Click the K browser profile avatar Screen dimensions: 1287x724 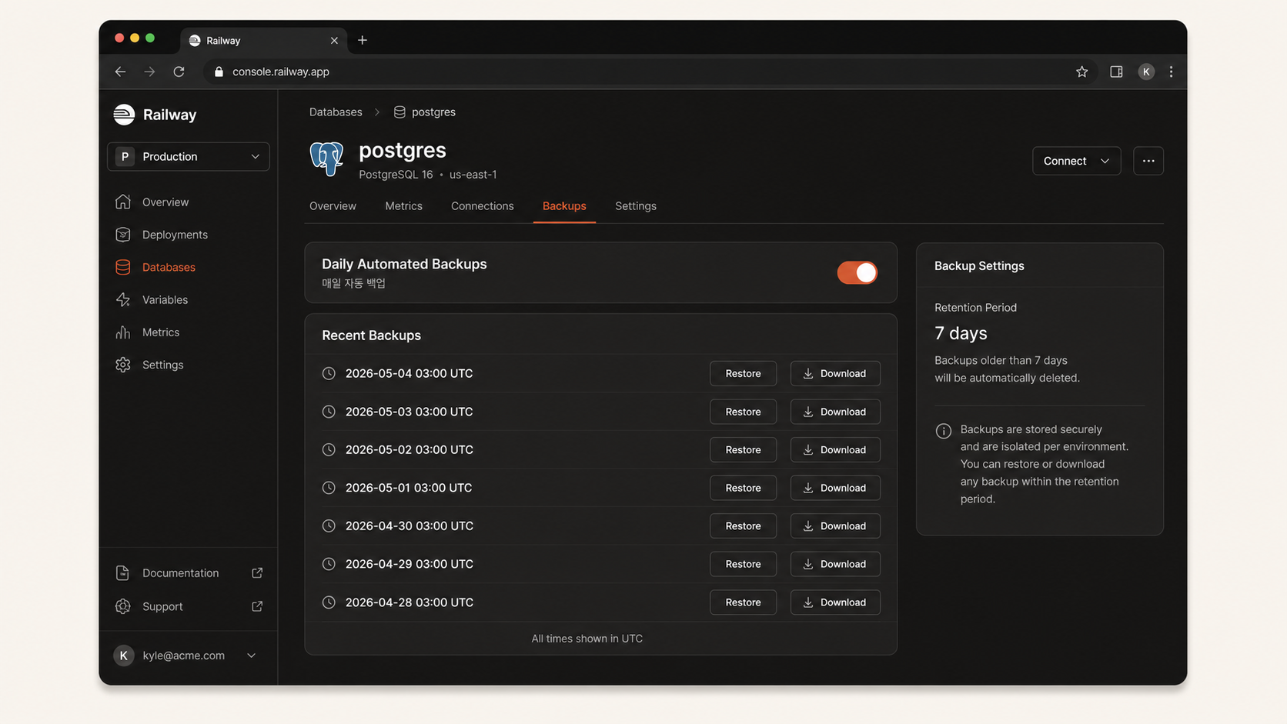click(x=1146, y=72)
